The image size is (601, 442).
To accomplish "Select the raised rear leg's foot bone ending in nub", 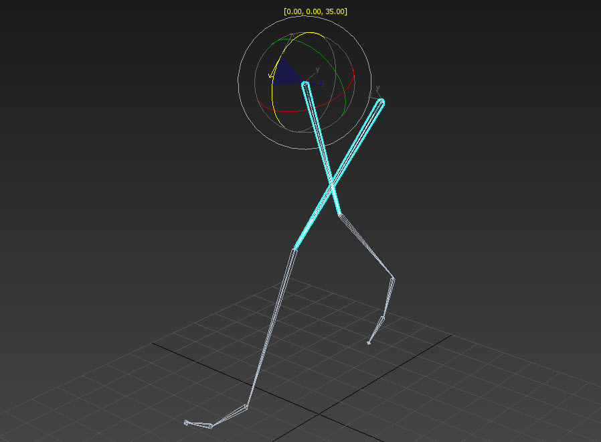I will [x=376, y=330].
